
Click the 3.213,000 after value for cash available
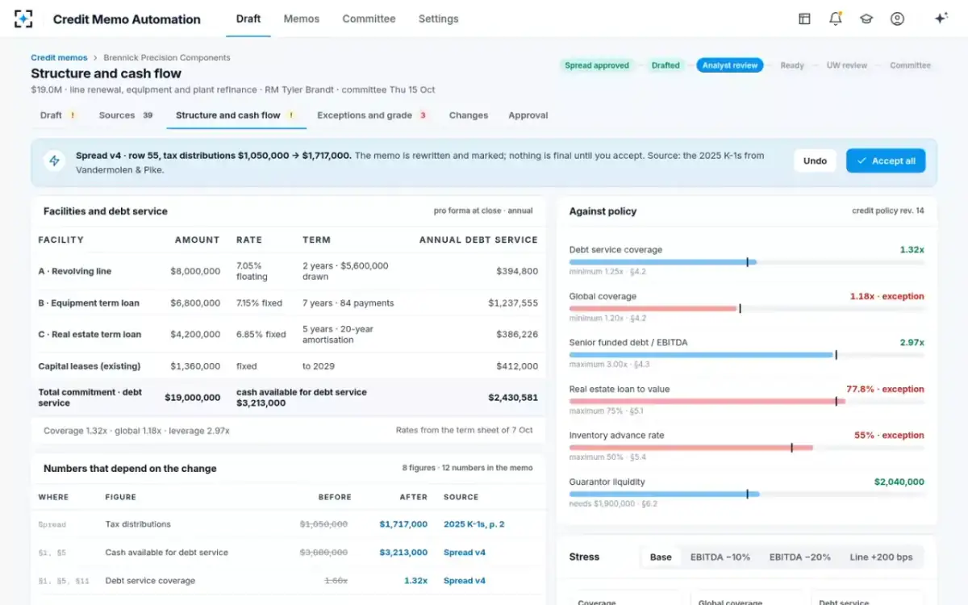(403, 553)
